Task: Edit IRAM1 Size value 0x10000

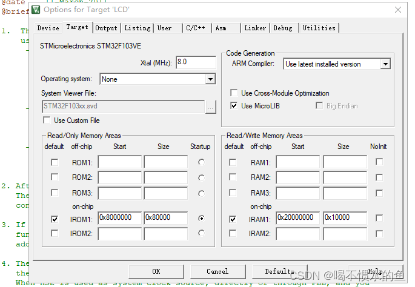Action: (345, 218)
